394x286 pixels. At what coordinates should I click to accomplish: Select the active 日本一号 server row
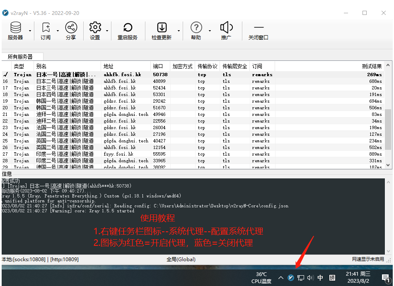193,75
